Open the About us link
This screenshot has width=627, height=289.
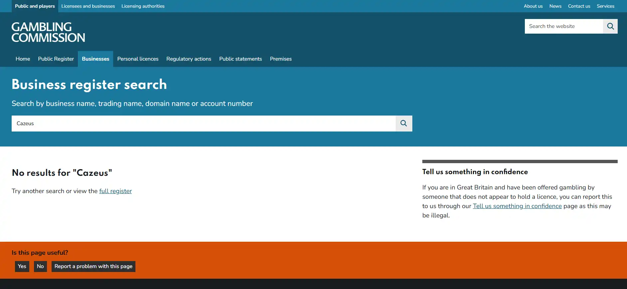point(533,6)
